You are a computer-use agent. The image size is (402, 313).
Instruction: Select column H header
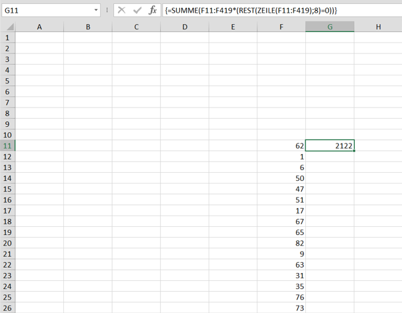point(378,27)
